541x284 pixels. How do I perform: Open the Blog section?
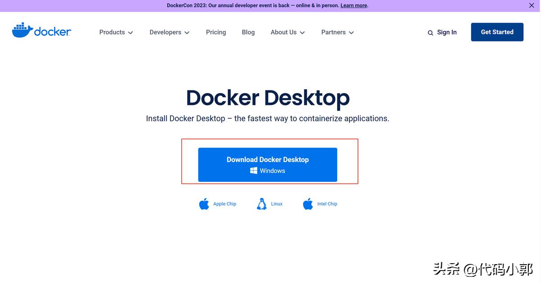(248, 32)
